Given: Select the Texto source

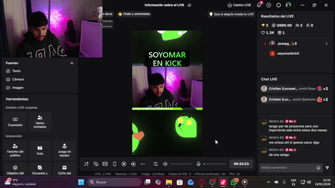Looking at the screenshot, I should (40, 71).
